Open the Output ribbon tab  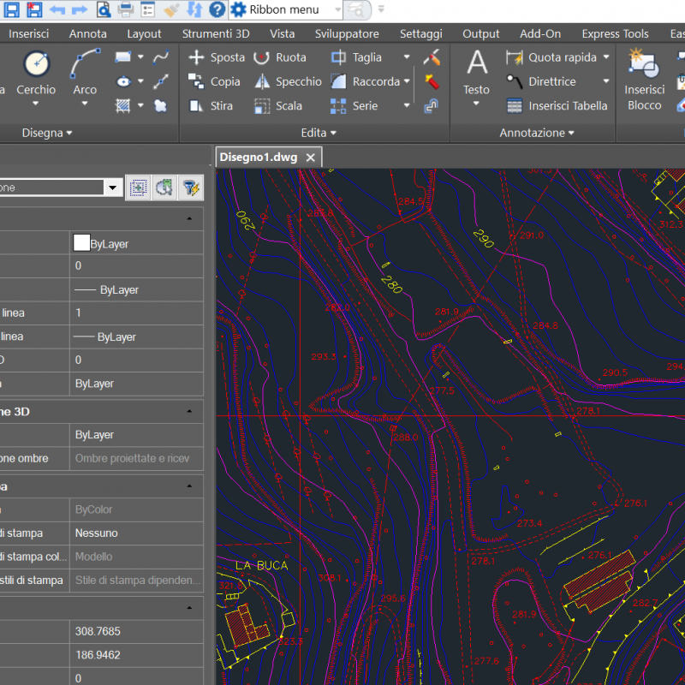pos(480,33)
